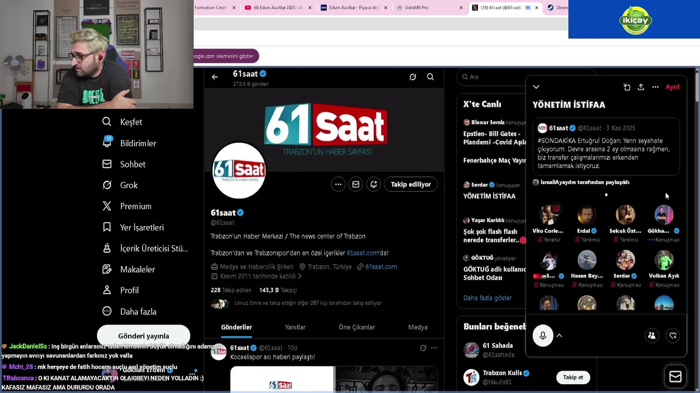Click the heart reaction icon in Space

tap(673, 336)
